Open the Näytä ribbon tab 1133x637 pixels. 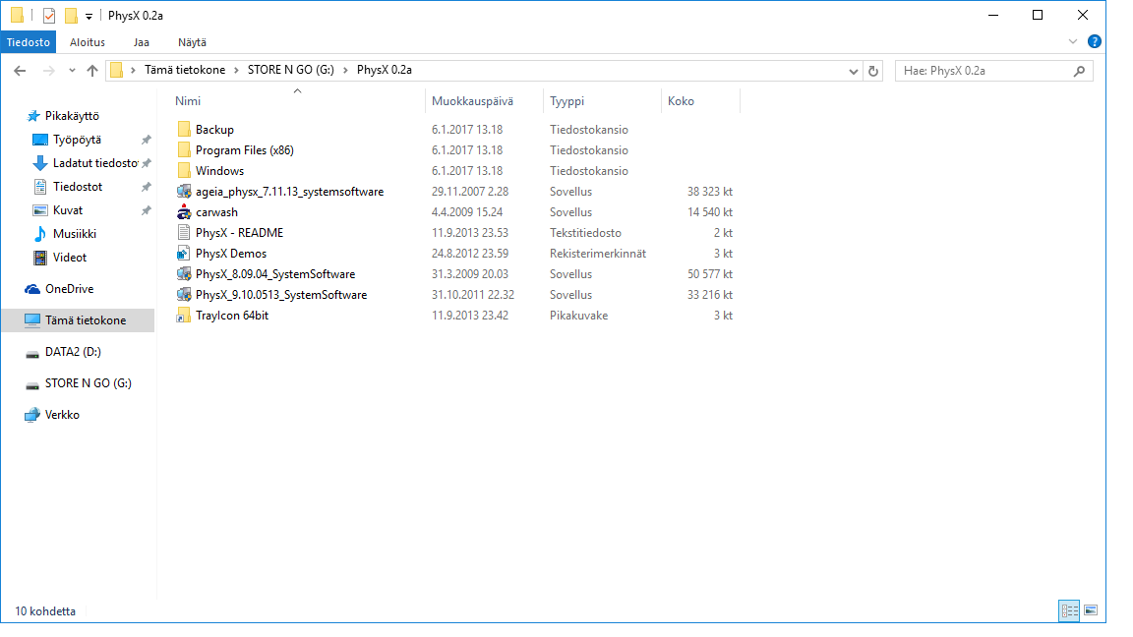click(192, 42)
